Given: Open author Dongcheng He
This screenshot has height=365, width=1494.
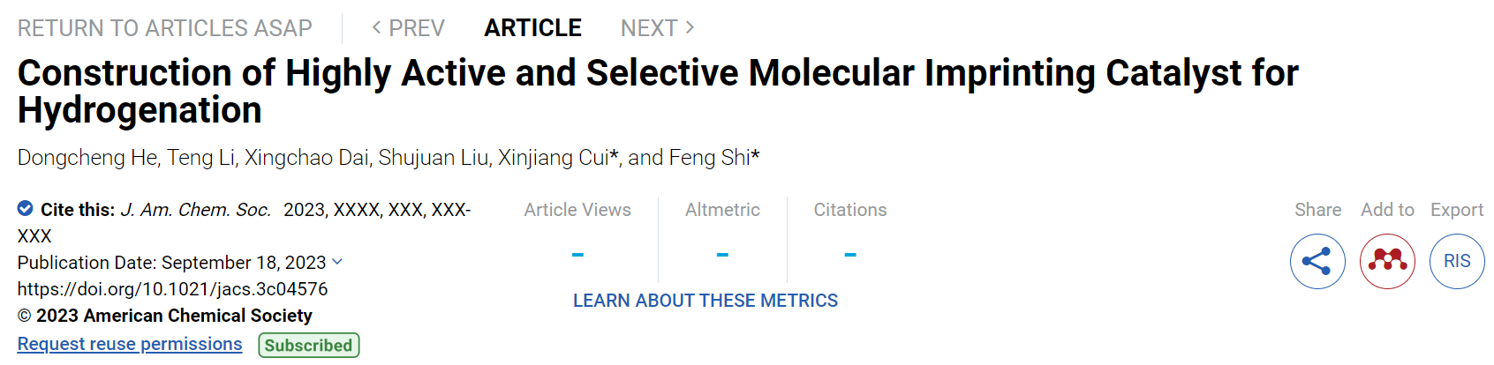Looking at the screenshot, I should pos(87,158).
